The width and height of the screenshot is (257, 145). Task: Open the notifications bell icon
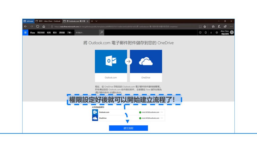pos(206,32)
